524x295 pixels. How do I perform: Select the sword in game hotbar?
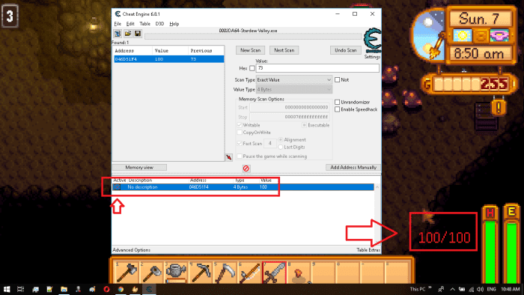coord(275,273)
